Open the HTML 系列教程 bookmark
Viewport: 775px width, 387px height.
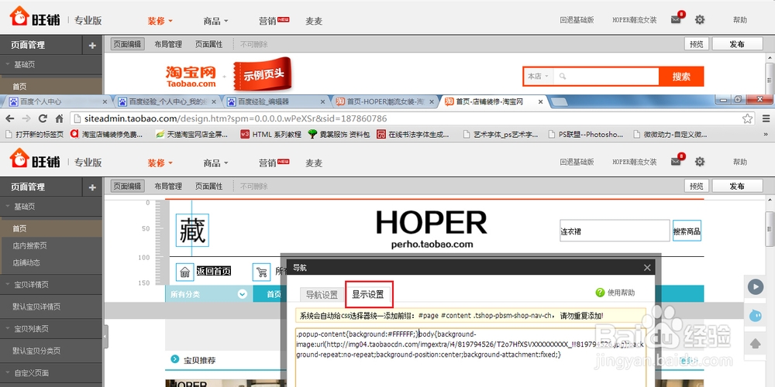tap(270, 134)
